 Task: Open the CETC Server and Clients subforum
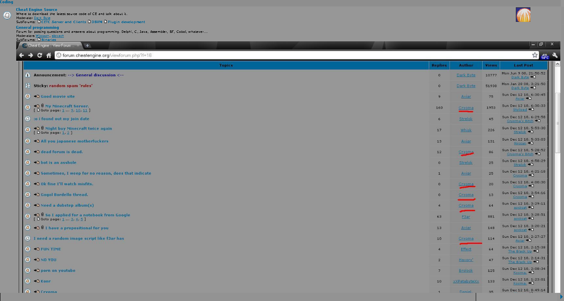click(x=63, y=22)
